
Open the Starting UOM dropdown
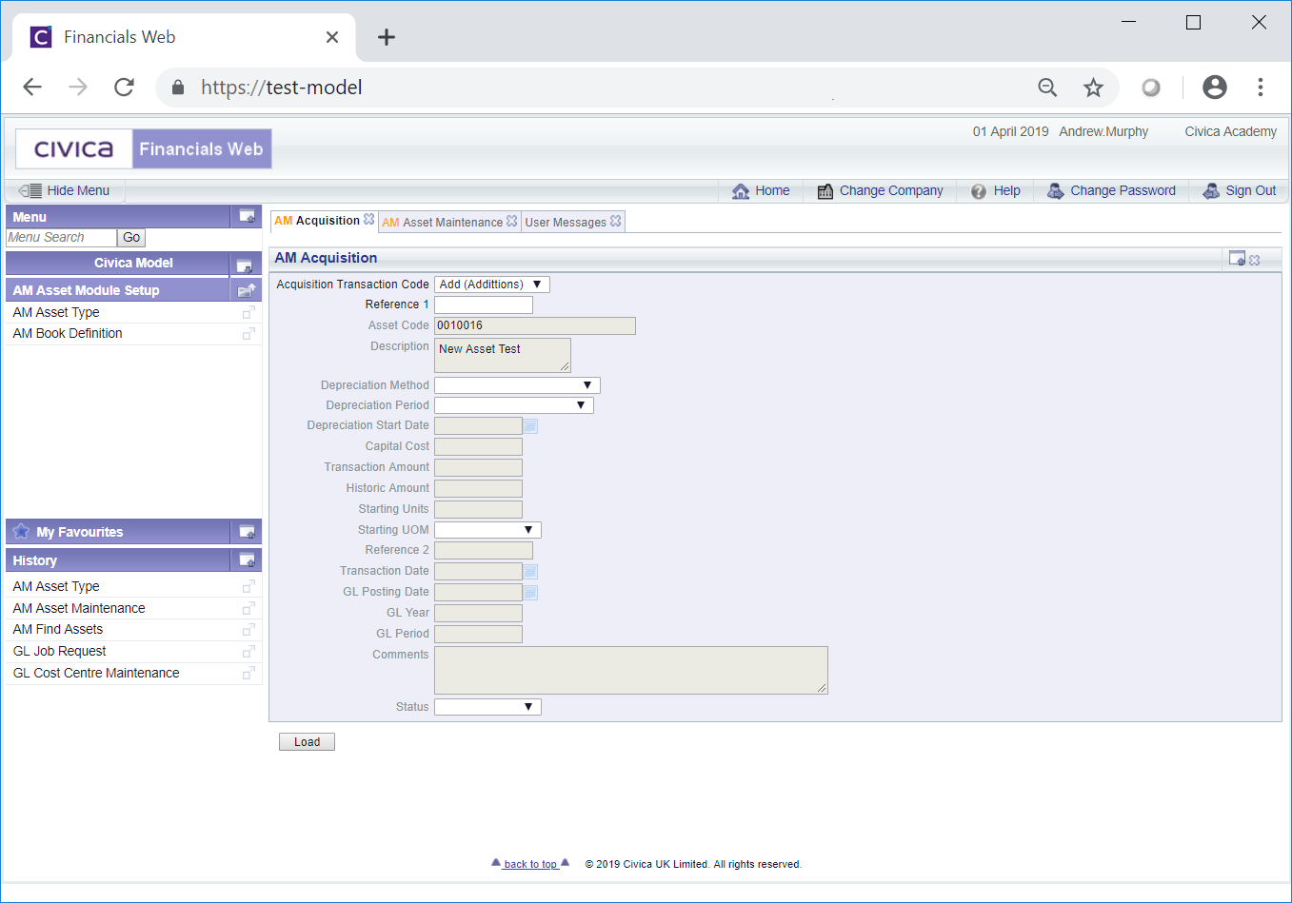(x=487, y=530)
